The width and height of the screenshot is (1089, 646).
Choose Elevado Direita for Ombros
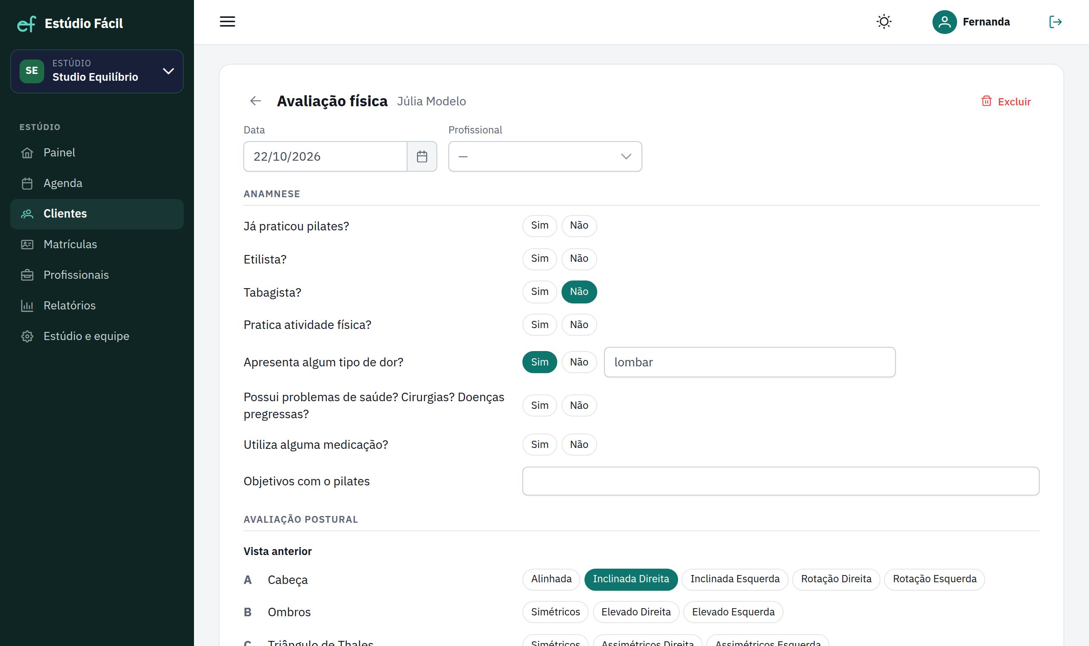[636, 612]
